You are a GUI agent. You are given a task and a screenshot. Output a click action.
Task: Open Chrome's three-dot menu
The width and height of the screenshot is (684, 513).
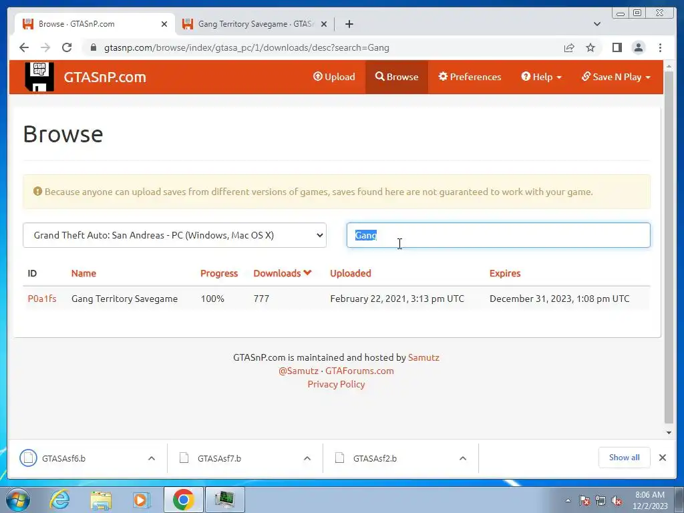(x=660, y=47)
